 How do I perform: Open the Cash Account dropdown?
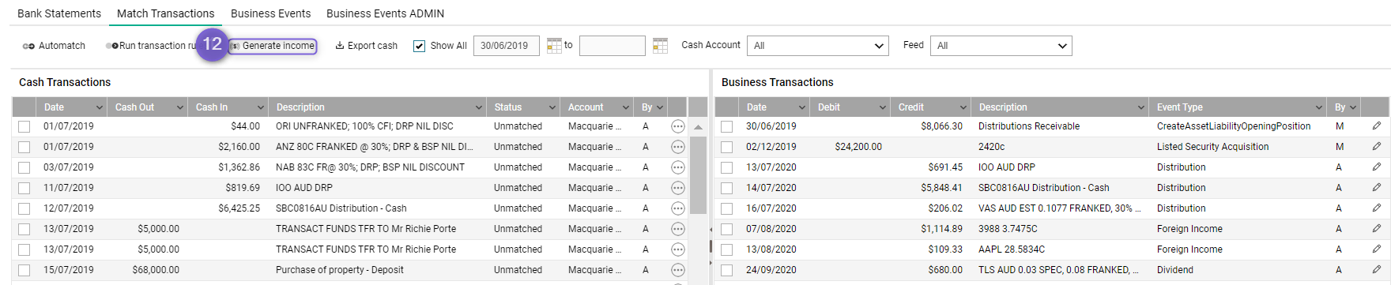(x=818, y=46)
